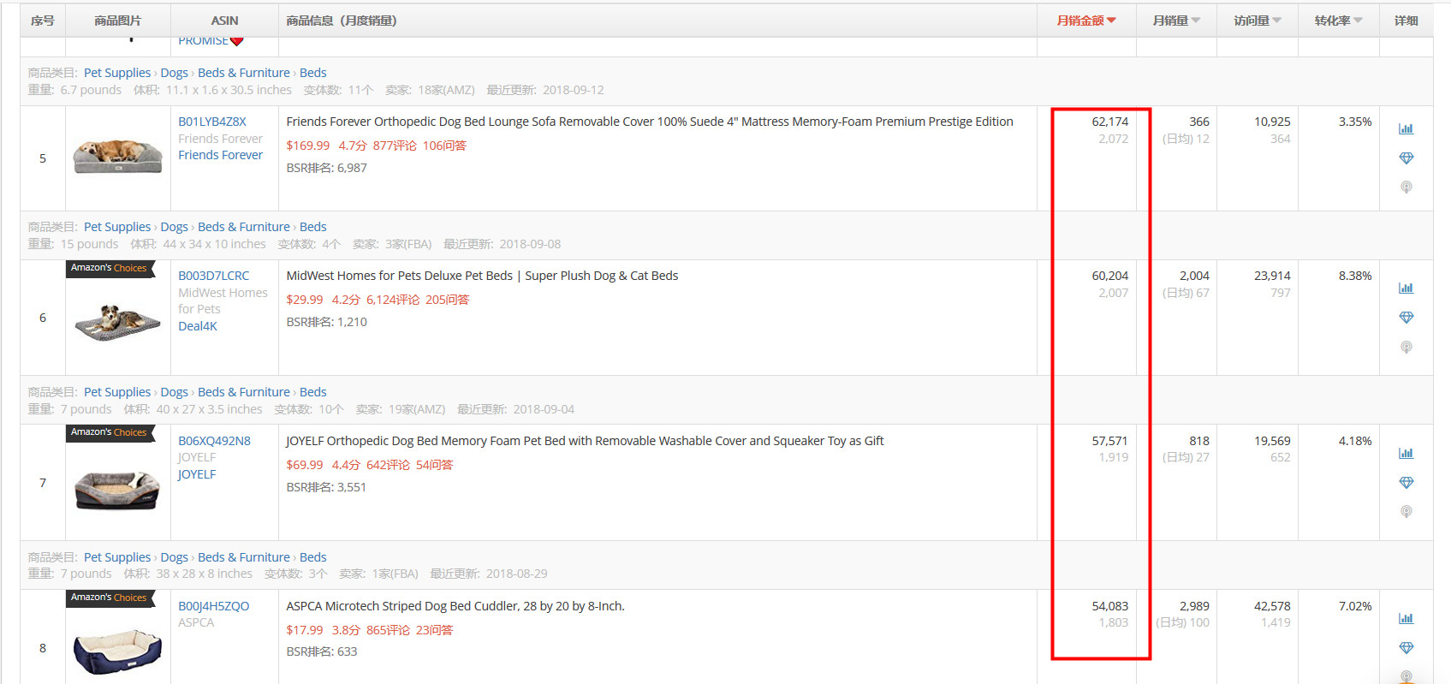Click $17.99 price

point(305,630)
